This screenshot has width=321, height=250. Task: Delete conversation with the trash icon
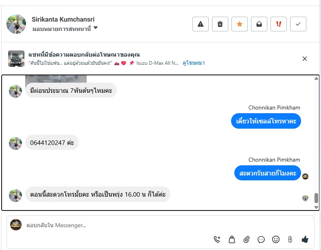pyautogui.click(x=220, y=24)
